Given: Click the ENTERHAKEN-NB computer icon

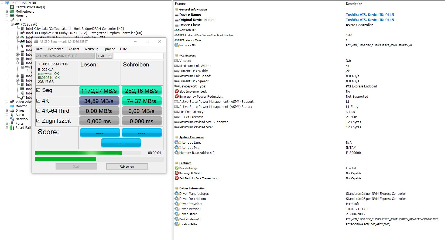Looking at the screenshot, I should pos(8,3).
